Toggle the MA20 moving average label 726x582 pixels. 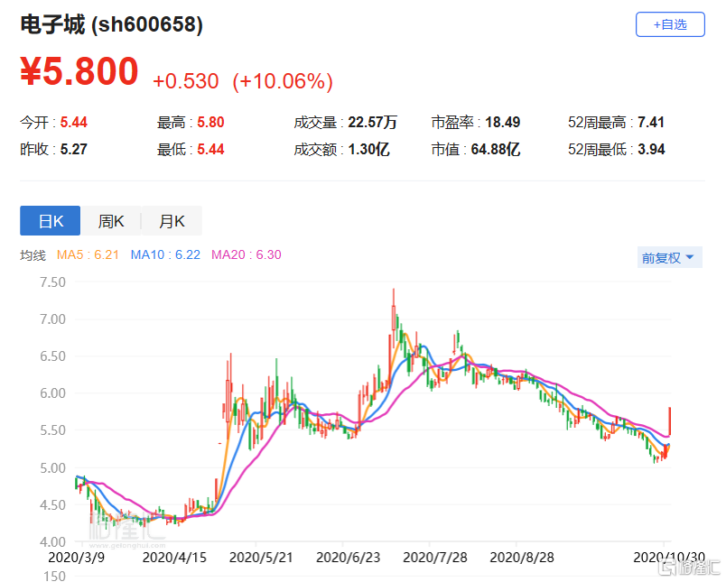246,255
